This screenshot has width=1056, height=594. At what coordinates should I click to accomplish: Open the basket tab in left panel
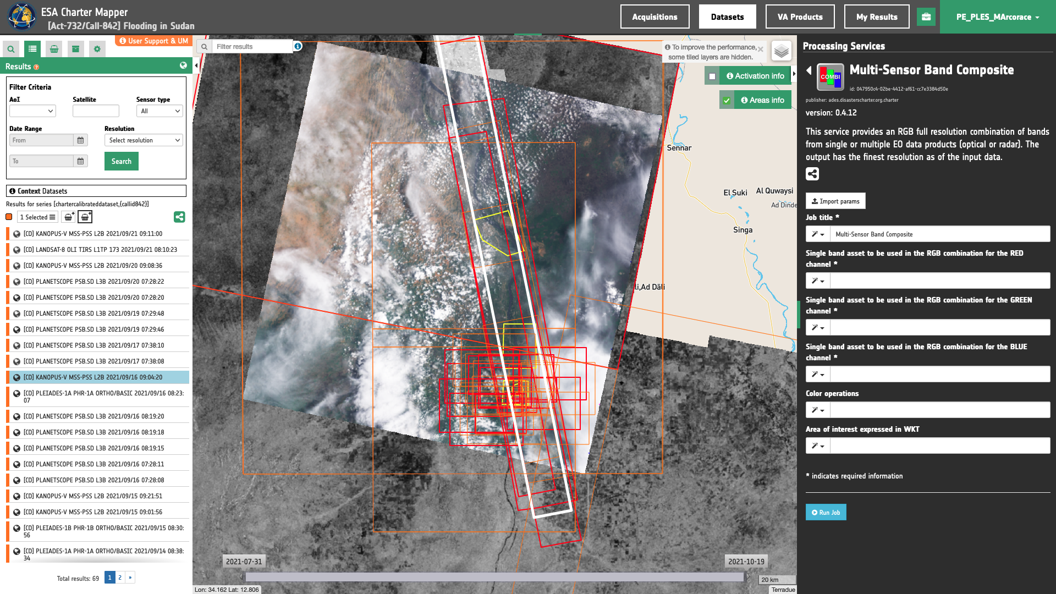click(x=54, y=49)
